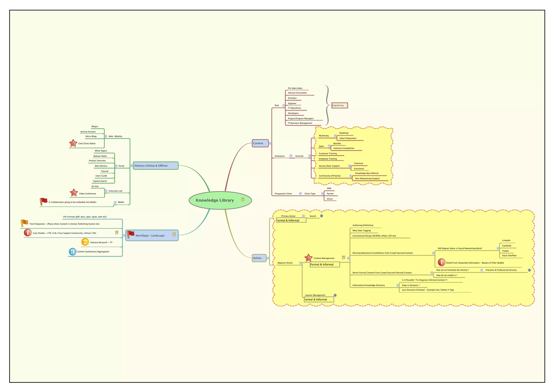Collapse the Context branch
Screen dimensions: 555x392
270,143
